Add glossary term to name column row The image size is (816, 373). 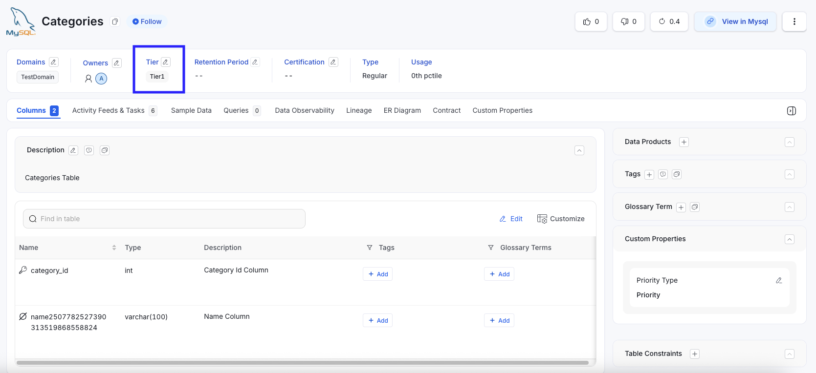[x=499, y=321]
